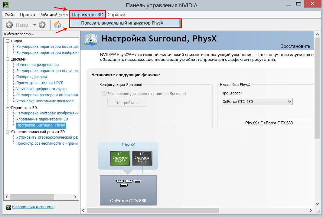Click the Back arrow icon
This screenshot has width=323, height=217.
pyautogui.click(x=9, y=25)
